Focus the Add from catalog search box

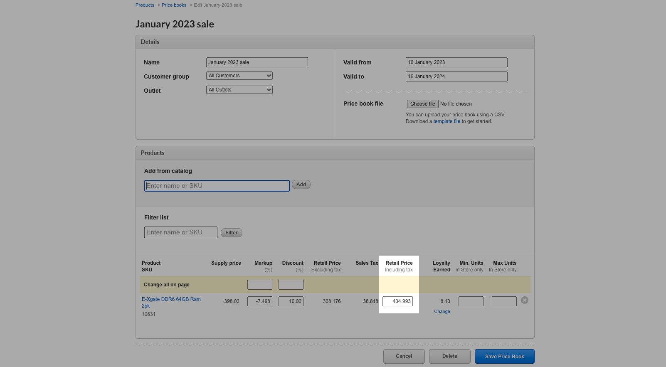click(217, 186)
